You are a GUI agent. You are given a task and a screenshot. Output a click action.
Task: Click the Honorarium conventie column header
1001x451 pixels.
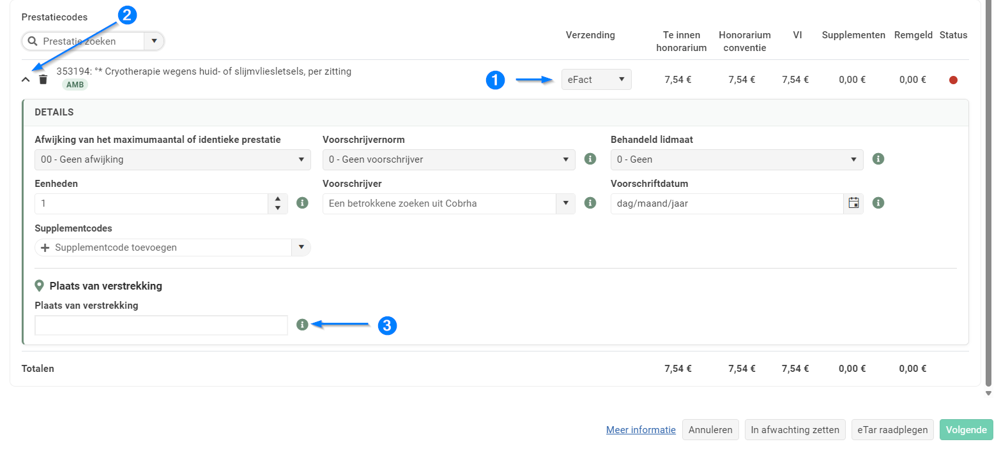click(x=744, y=41)
